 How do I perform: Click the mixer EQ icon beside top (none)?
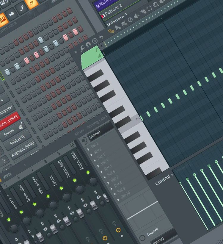[84, 140]
